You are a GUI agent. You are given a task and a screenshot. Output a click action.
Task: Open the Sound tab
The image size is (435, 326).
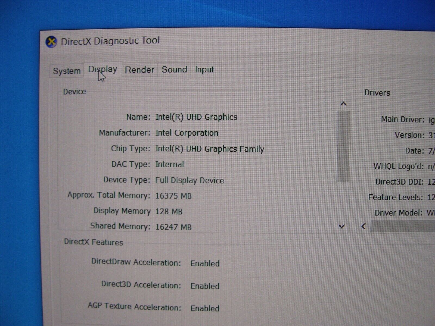(x=174, y=70)
